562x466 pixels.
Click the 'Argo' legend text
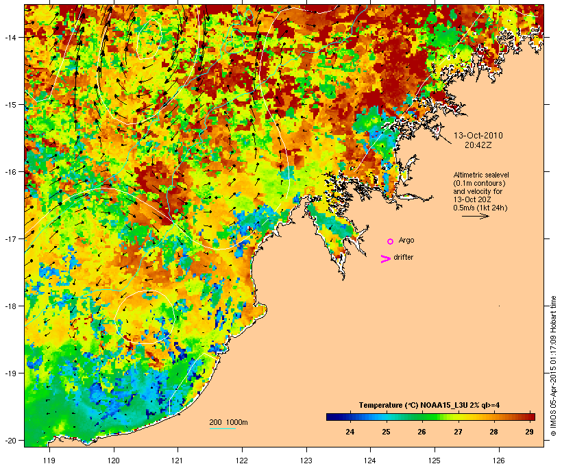pos(406,240)
